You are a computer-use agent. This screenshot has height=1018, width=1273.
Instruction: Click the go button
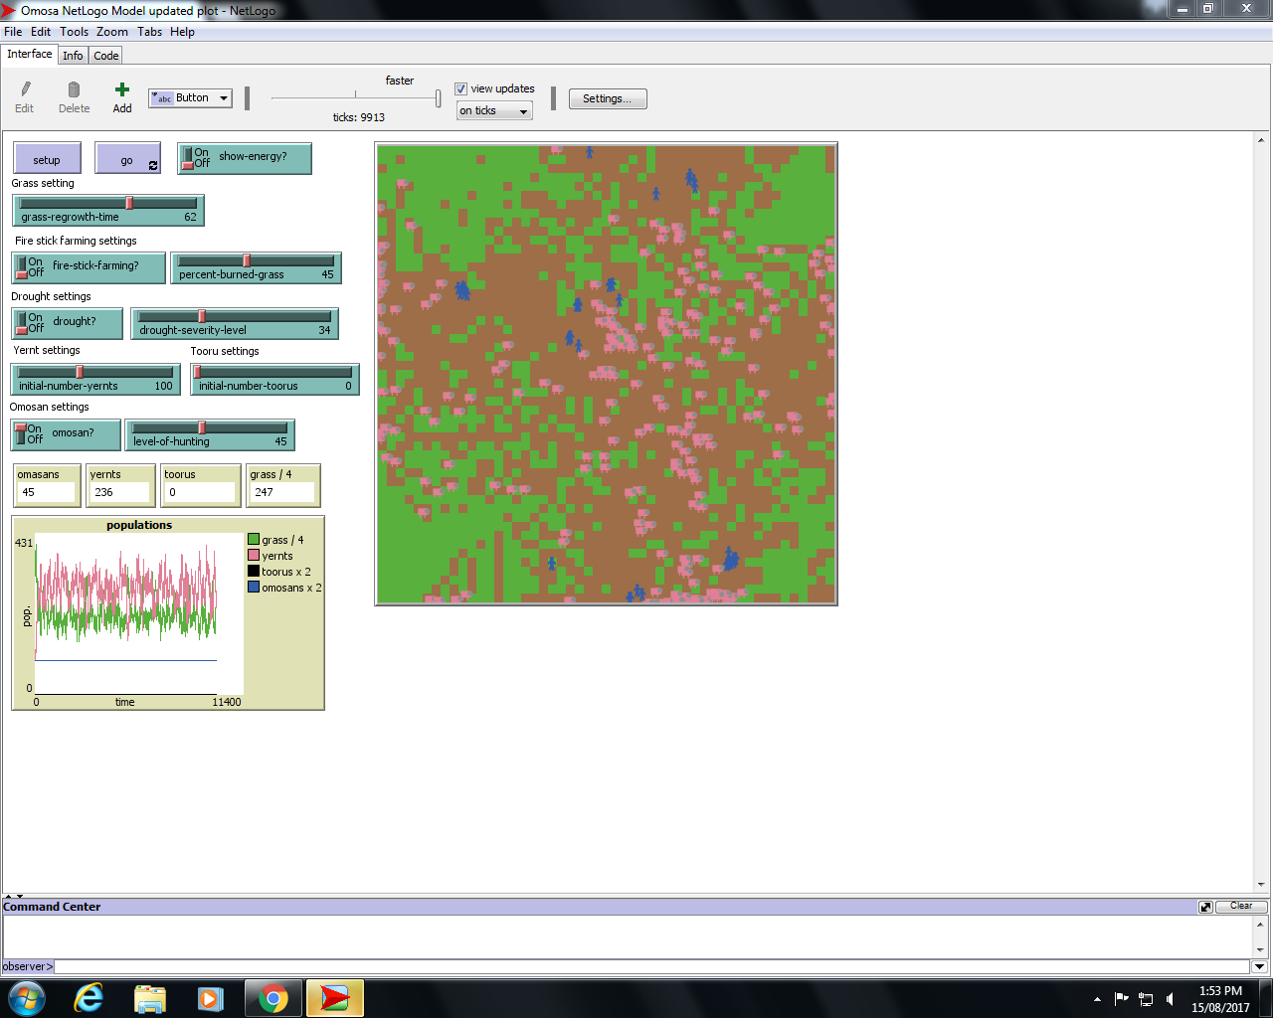[127, 159]
